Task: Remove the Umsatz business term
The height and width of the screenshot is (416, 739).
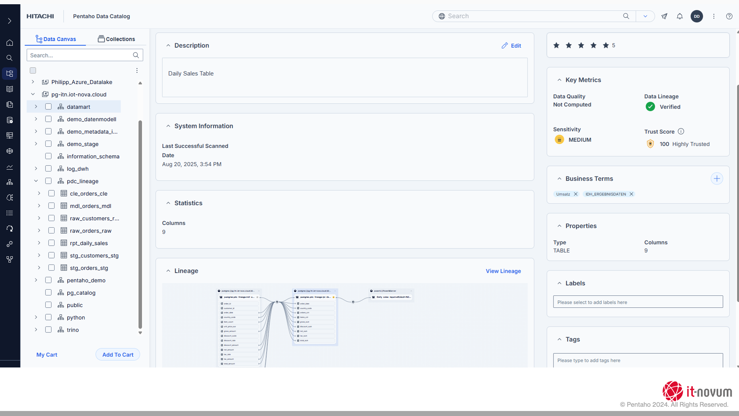Action: click(x=576, y=194)
